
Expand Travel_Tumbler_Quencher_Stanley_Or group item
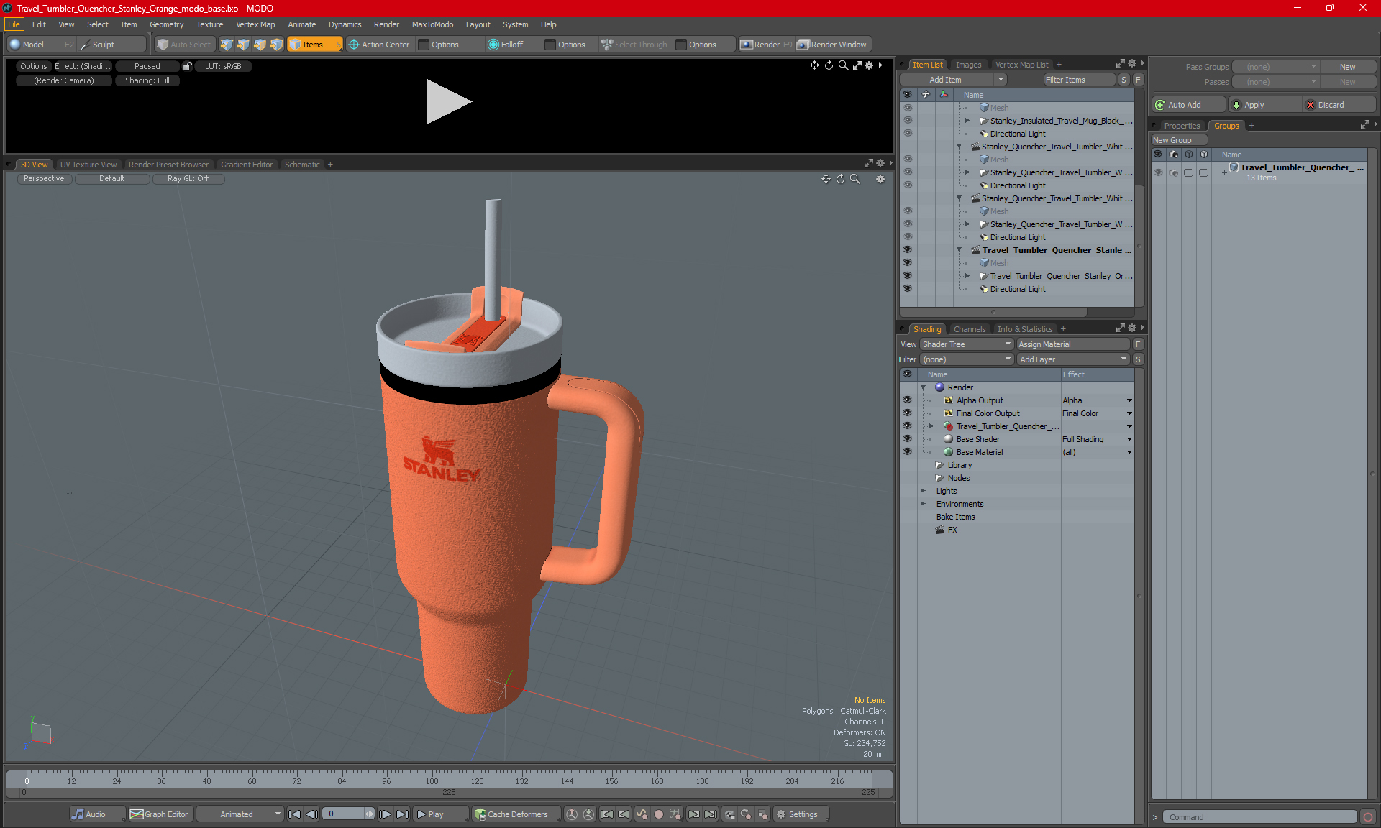click(x=967, y=276)
